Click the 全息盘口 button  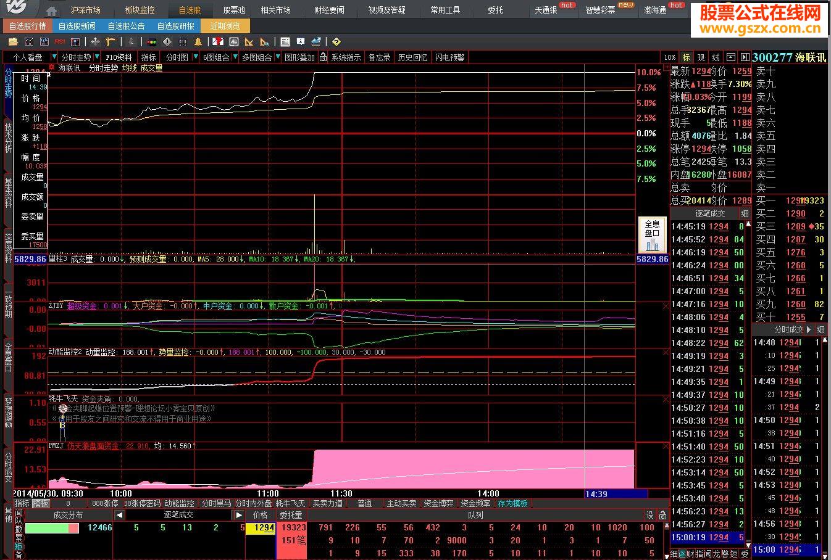click(652, 234)
